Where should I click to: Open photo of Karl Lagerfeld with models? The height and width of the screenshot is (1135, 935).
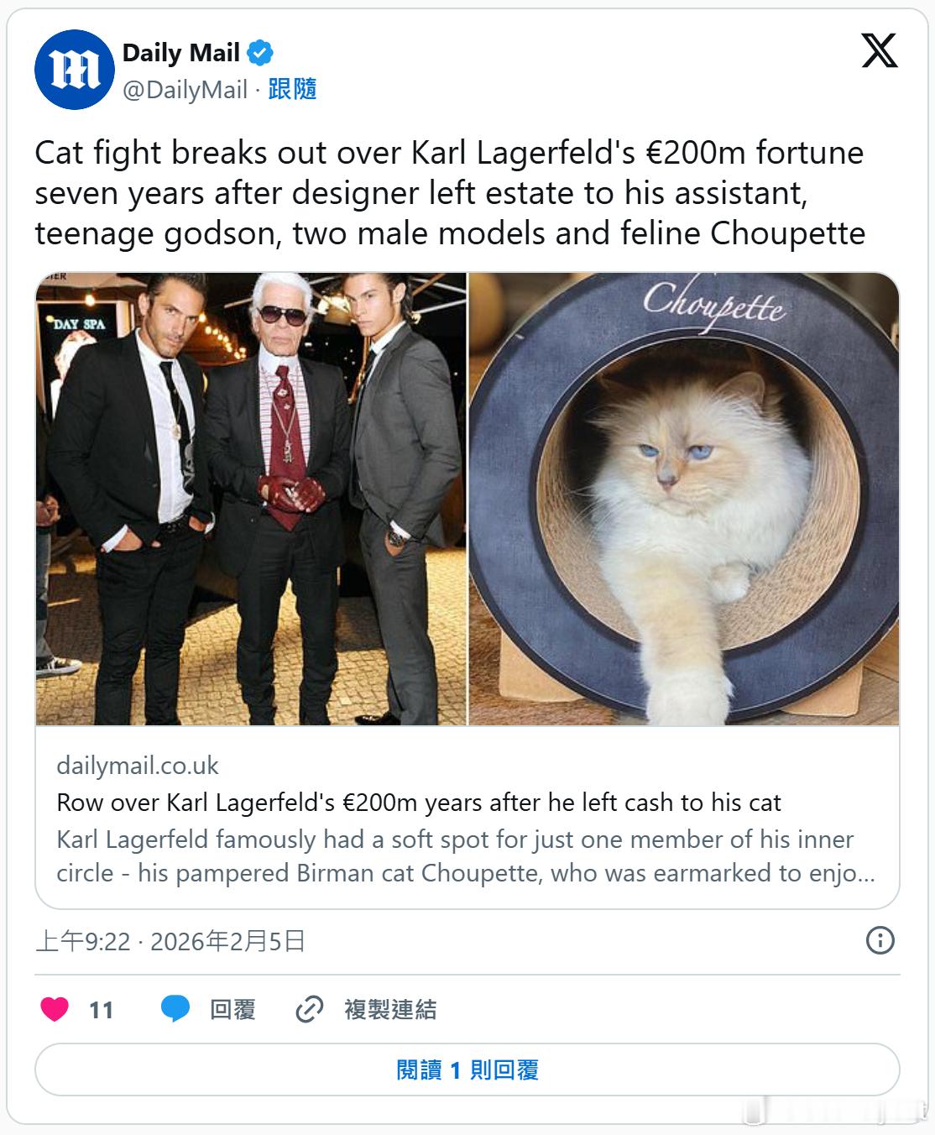[251, 499]
